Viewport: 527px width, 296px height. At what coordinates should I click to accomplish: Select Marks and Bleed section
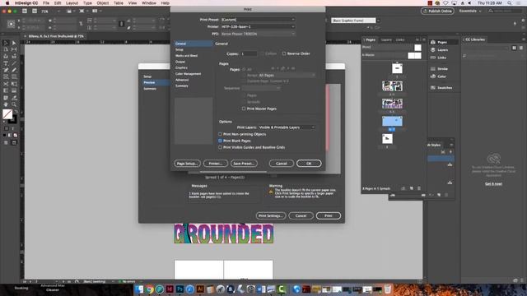(187, 56)
